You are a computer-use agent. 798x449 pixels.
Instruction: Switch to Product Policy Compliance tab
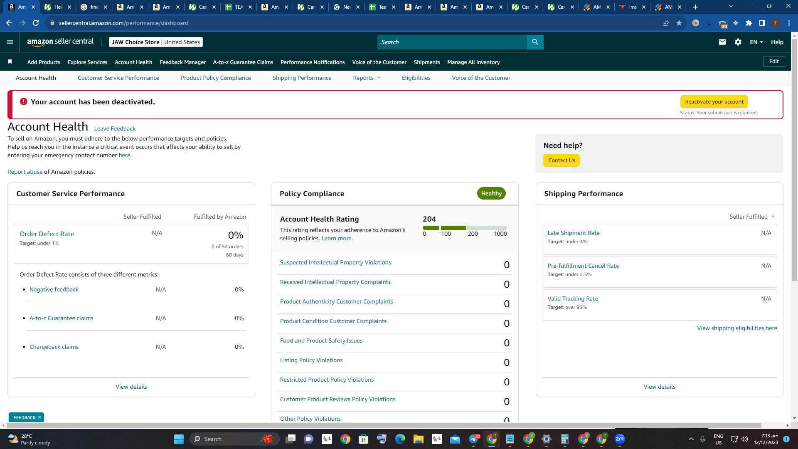[216, 78]
